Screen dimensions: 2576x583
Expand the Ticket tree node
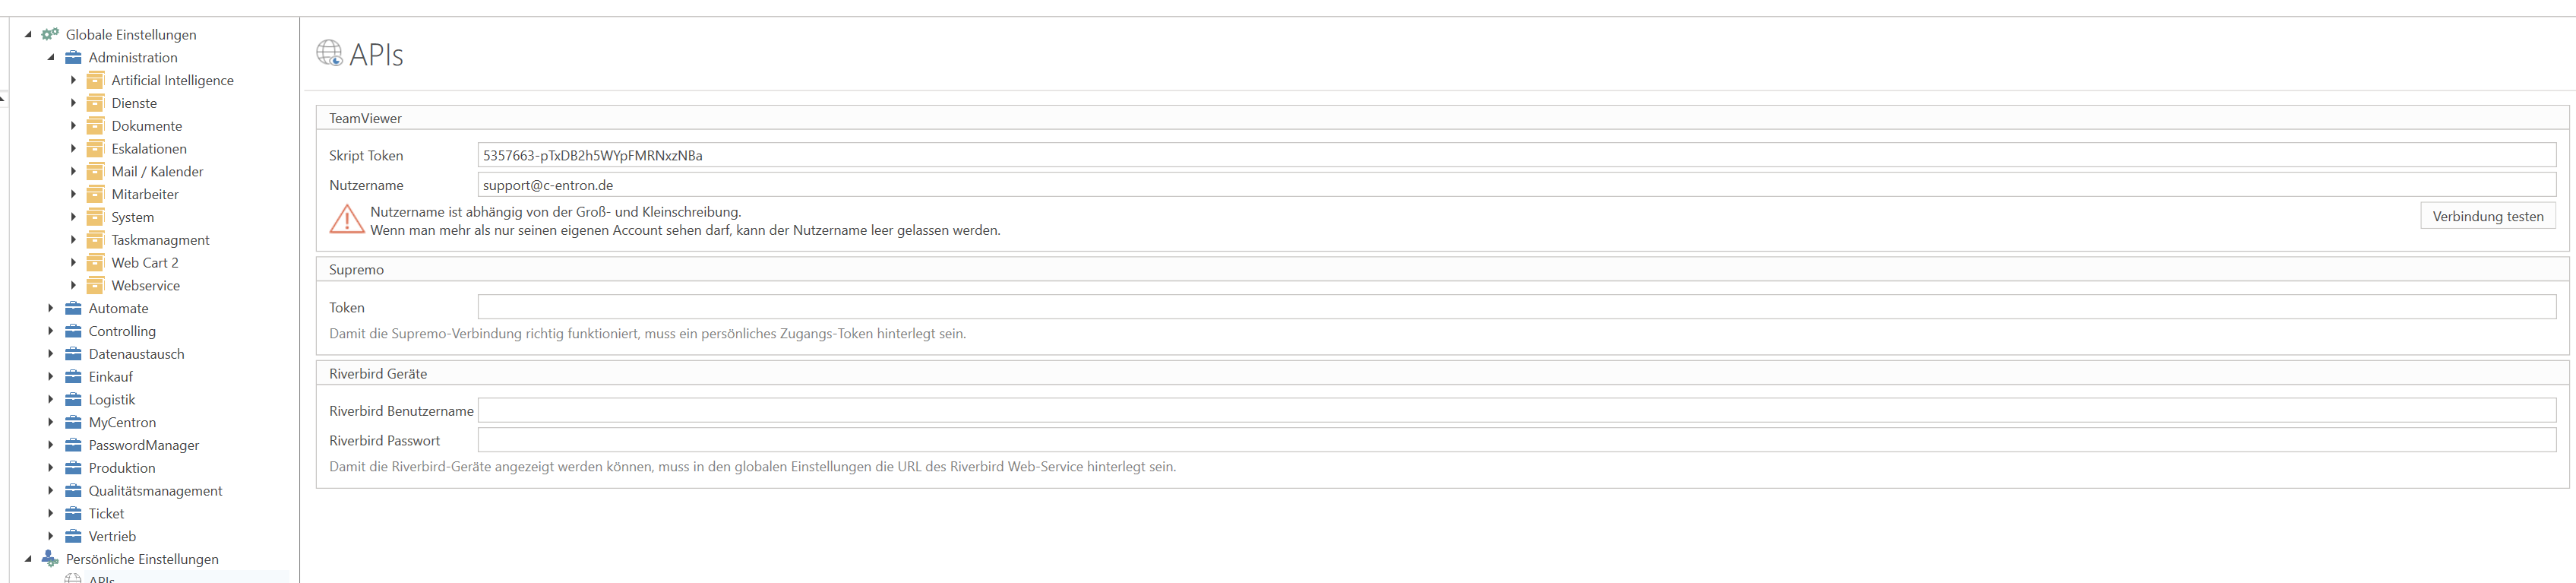coord(51,514)
